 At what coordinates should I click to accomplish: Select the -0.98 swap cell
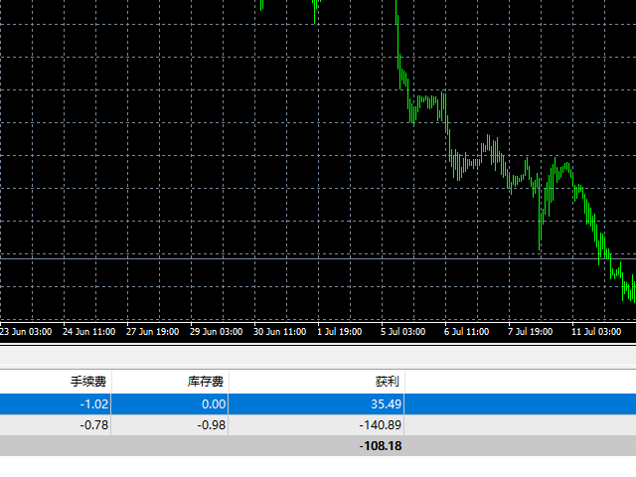point(170,425)
